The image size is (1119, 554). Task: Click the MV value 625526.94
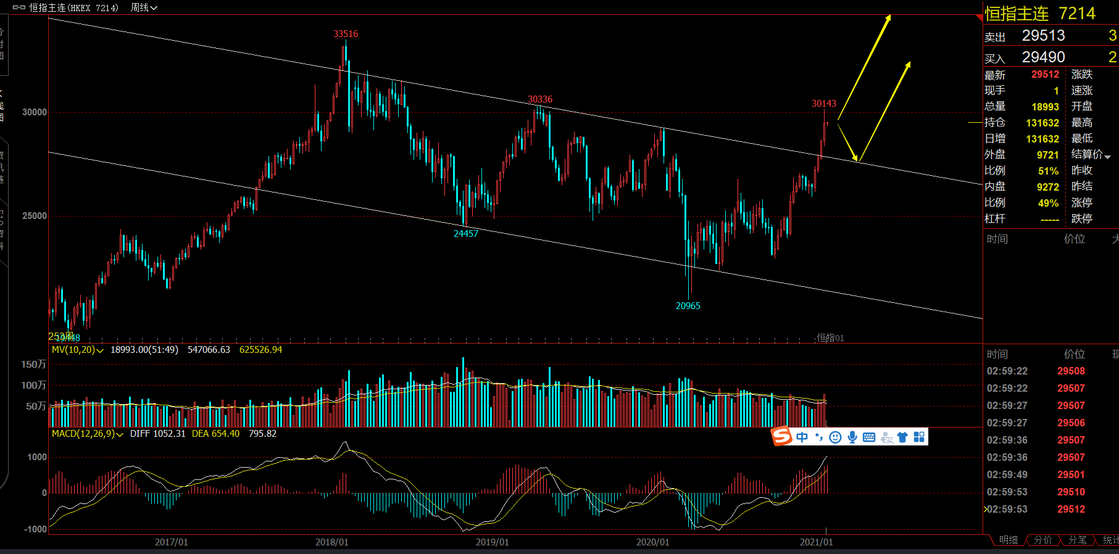pos(260,350)
